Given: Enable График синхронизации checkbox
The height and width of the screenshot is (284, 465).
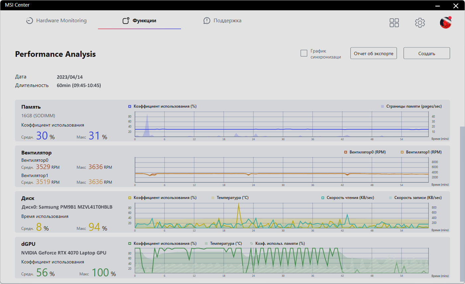Looking at the screenshot, I should (x=304, y=53).
